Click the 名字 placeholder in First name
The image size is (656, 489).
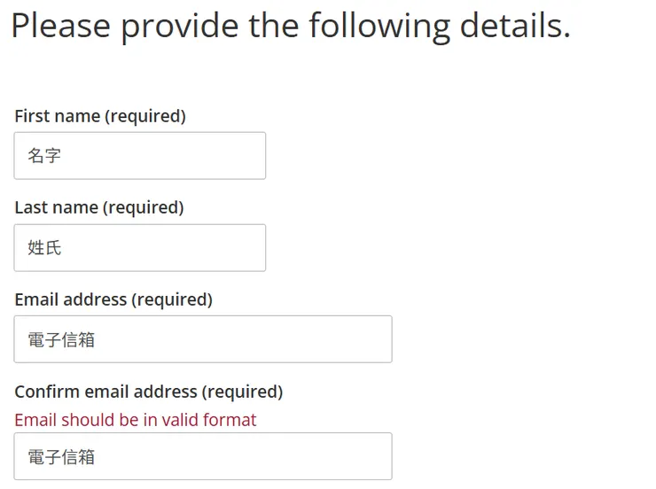(44, 156)
